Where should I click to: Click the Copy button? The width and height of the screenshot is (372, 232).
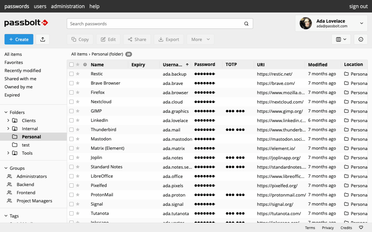80,39
